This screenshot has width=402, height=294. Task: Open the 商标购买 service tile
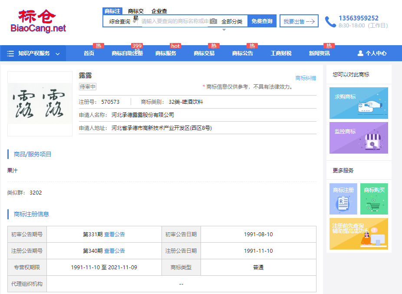pyautogui.click(x=374, y=199)
